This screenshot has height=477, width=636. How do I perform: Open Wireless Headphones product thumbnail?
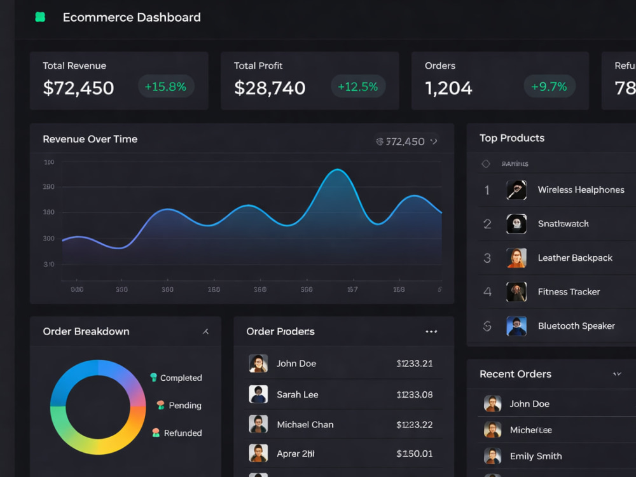coord(516,190)
